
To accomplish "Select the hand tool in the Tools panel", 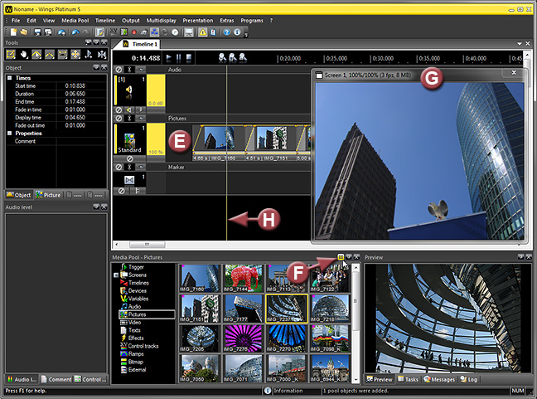I will 24,55.
